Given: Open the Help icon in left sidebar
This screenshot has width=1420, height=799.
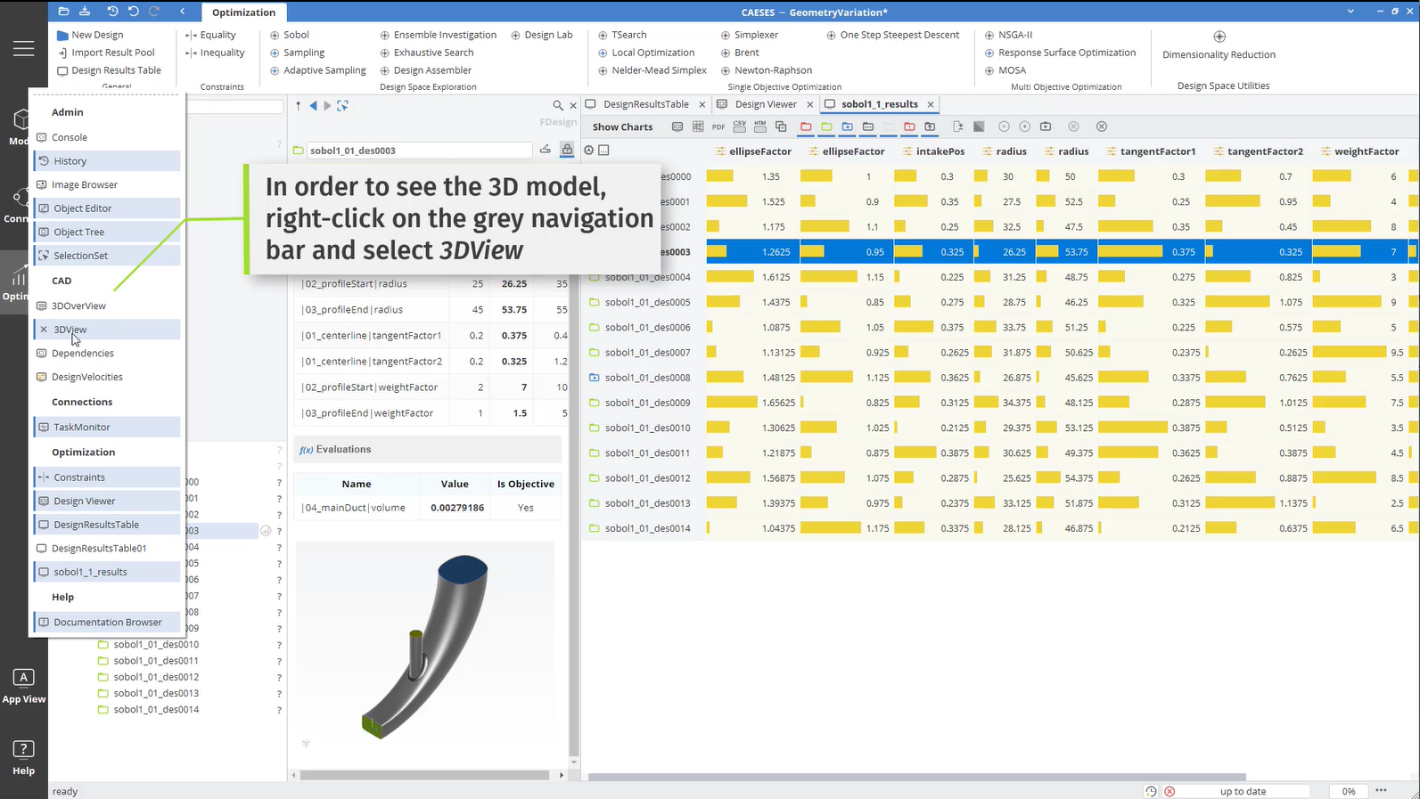Looking at the screenshot, I should [x=24, y=757].
